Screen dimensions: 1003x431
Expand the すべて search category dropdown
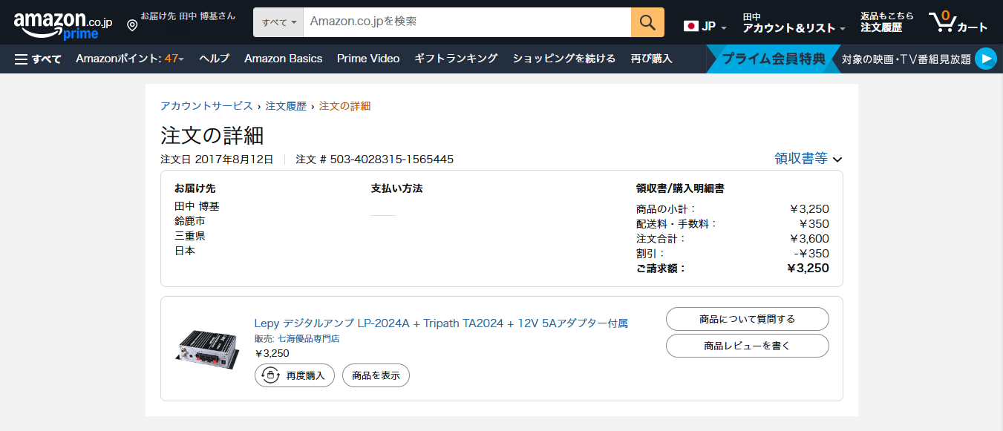pos(279,22)
